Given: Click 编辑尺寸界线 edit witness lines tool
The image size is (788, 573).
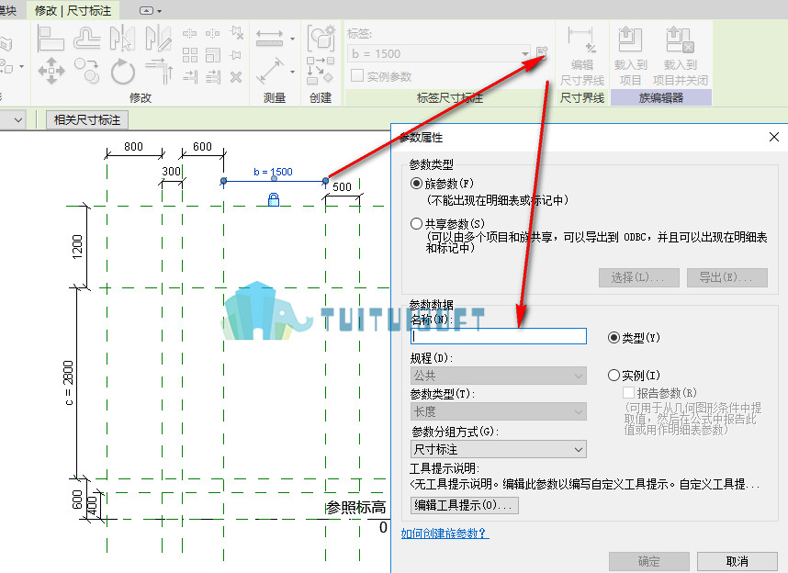Looking at the screenshot, I should (582, 56).
